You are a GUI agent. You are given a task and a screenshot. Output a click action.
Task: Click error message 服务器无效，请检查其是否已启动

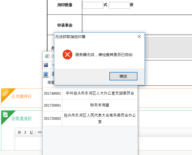pos(104,55)
